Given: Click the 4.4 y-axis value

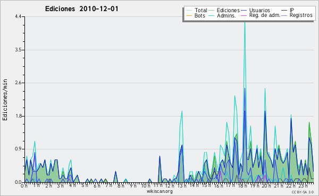Looking at the screenshot, I should coord(18,16).
